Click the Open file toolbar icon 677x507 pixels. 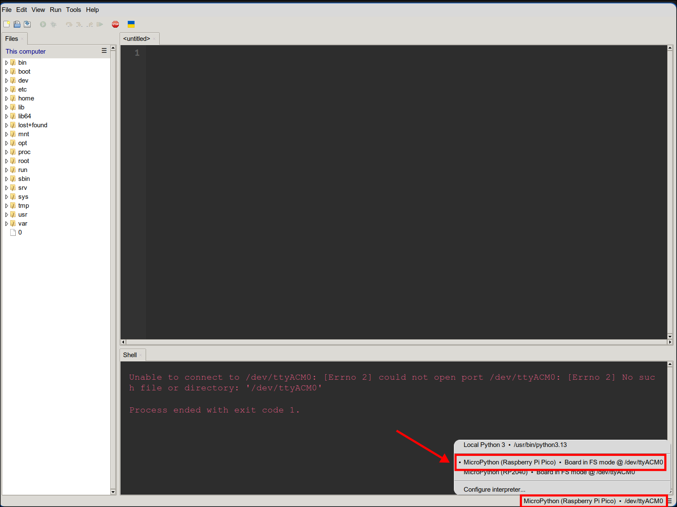pyautogui.click(x=17, y=24)
